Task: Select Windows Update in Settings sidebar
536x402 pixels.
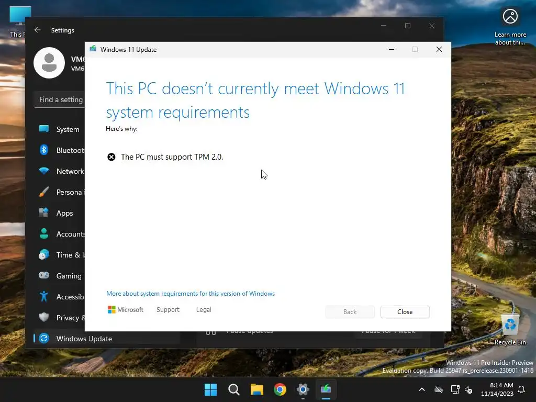Action: pyautogui.click(x=107, y=339)
